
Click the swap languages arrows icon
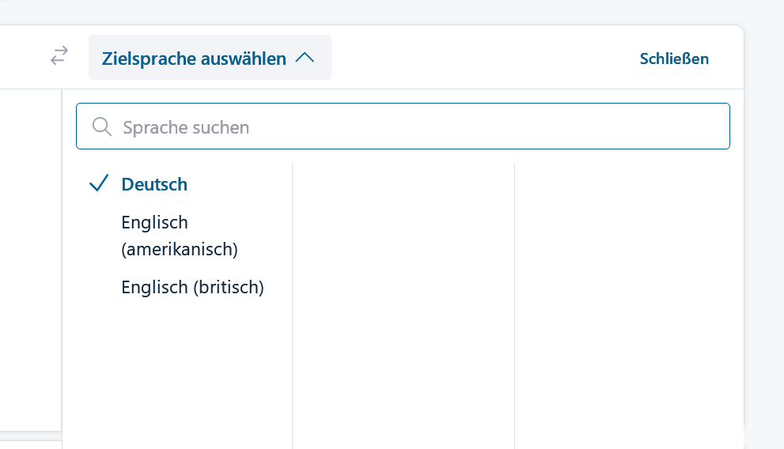(59, 56)
